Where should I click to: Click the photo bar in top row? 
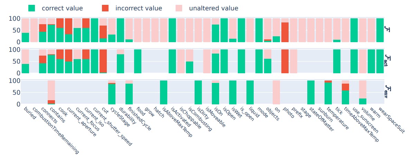(x=285, y=30)
